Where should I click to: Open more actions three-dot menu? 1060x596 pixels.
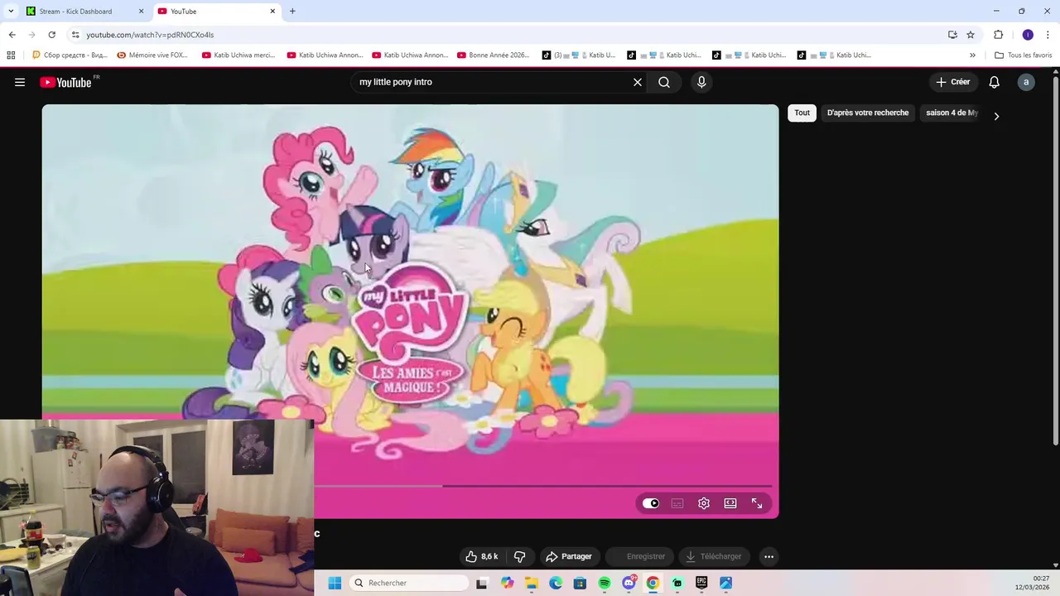(x=768, y=556)
